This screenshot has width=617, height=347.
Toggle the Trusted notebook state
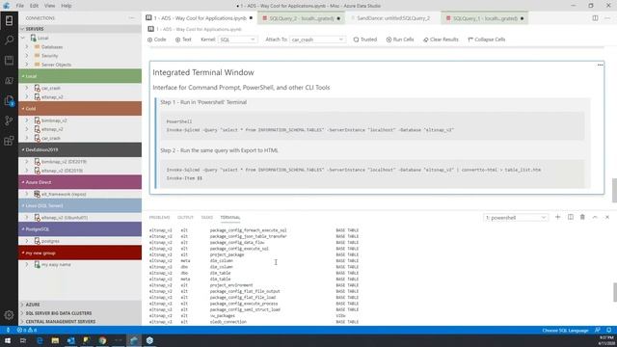click(365, 40)
